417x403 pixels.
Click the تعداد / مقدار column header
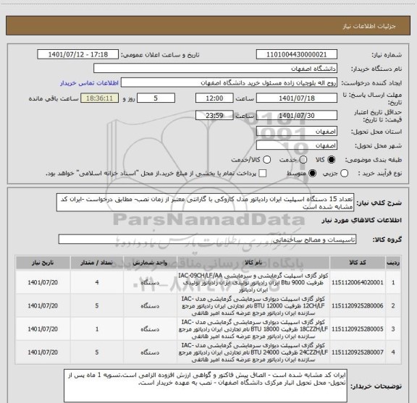pos(97,263)
